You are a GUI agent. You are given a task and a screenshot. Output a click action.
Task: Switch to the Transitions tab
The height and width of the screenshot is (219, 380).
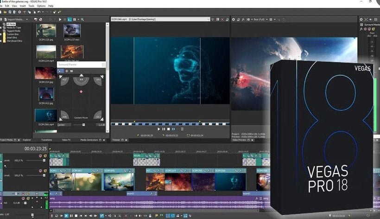click(46, 140)
